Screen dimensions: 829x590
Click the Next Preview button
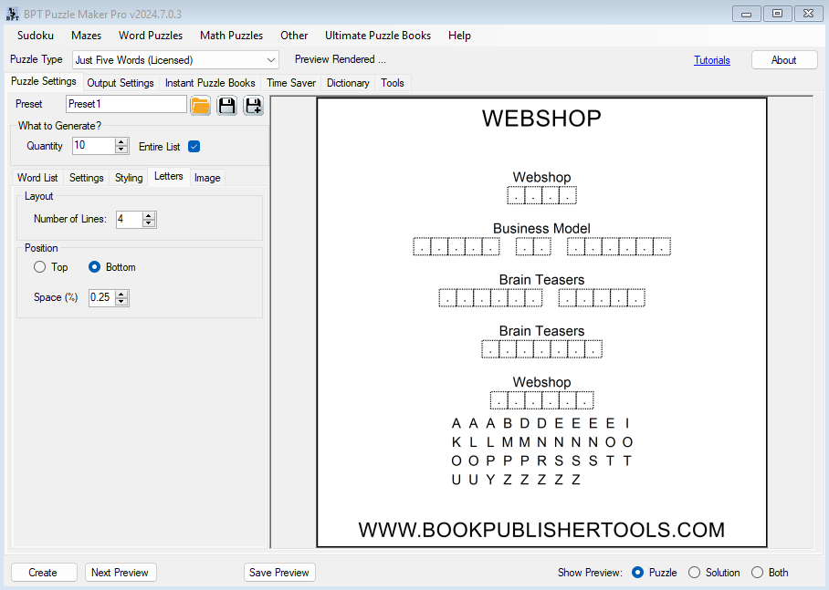coord(121,573)
